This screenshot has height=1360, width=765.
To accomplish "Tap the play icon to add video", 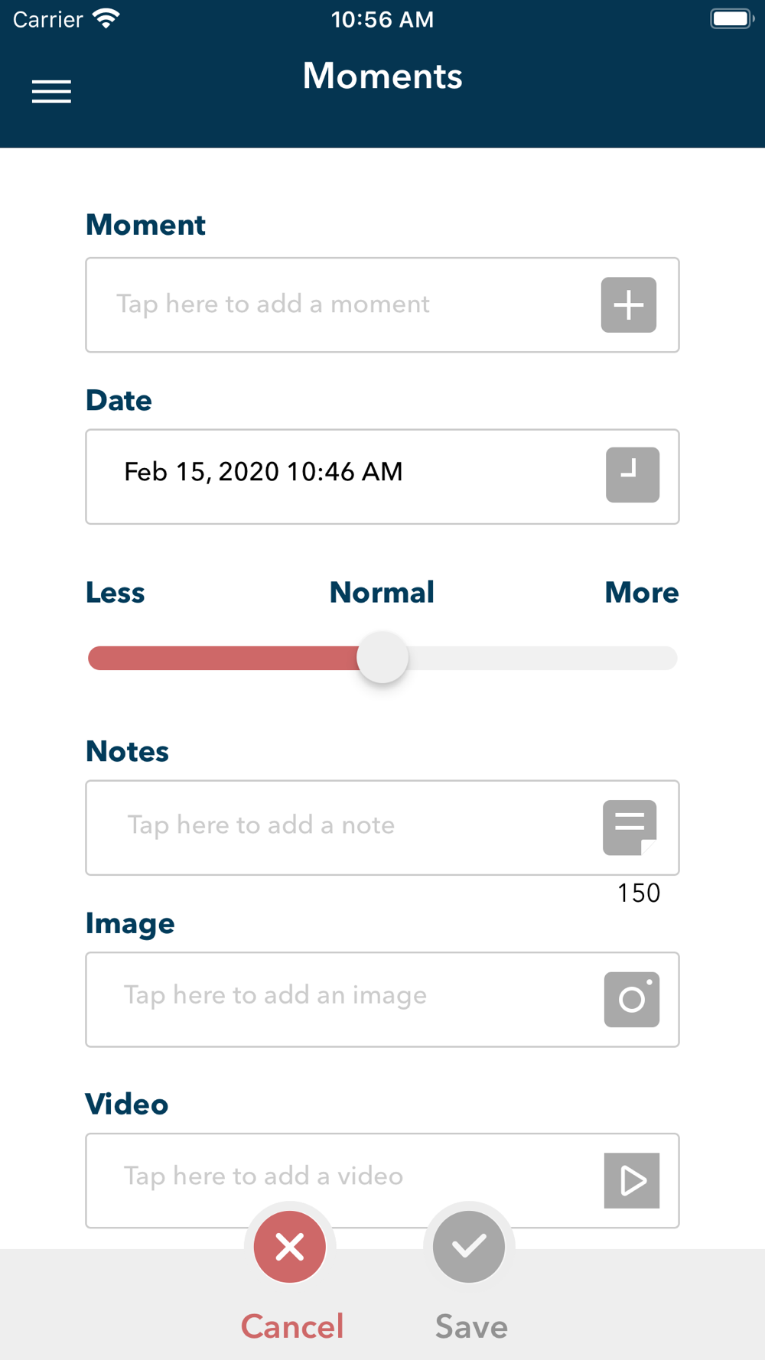I will click(x=631, y=1180).
